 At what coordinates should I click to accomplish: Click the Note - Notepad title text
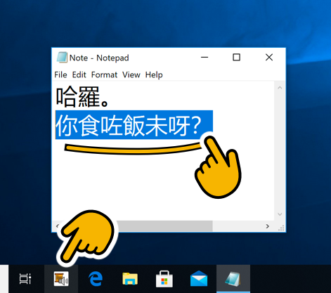click(99, 58)
